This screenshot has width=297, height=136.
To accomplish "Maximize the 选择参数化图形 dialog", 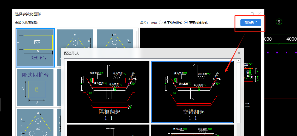I will pyautogui.click(x=252, y=14).
